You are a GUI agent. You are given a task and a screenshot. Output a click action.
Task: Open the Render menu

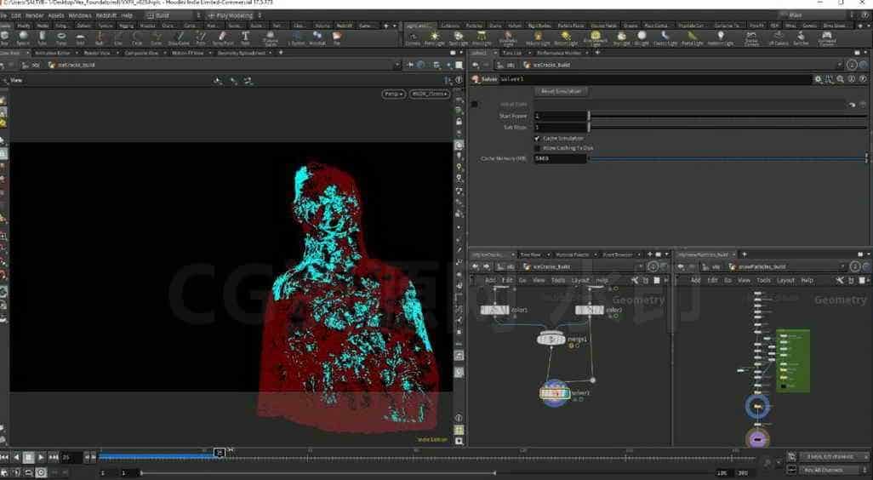[35, 15]
